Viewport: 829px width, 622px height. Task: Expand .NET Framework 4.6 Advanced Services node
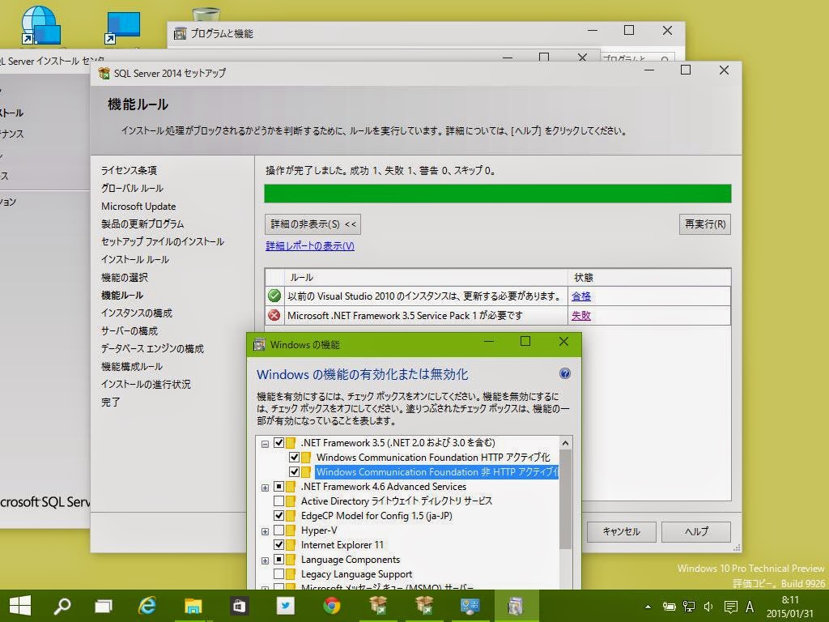point(265,488)
